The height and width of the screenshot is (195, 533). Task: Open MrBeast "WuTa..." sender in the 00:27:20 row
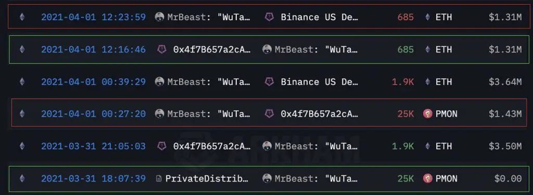[209, 114]
